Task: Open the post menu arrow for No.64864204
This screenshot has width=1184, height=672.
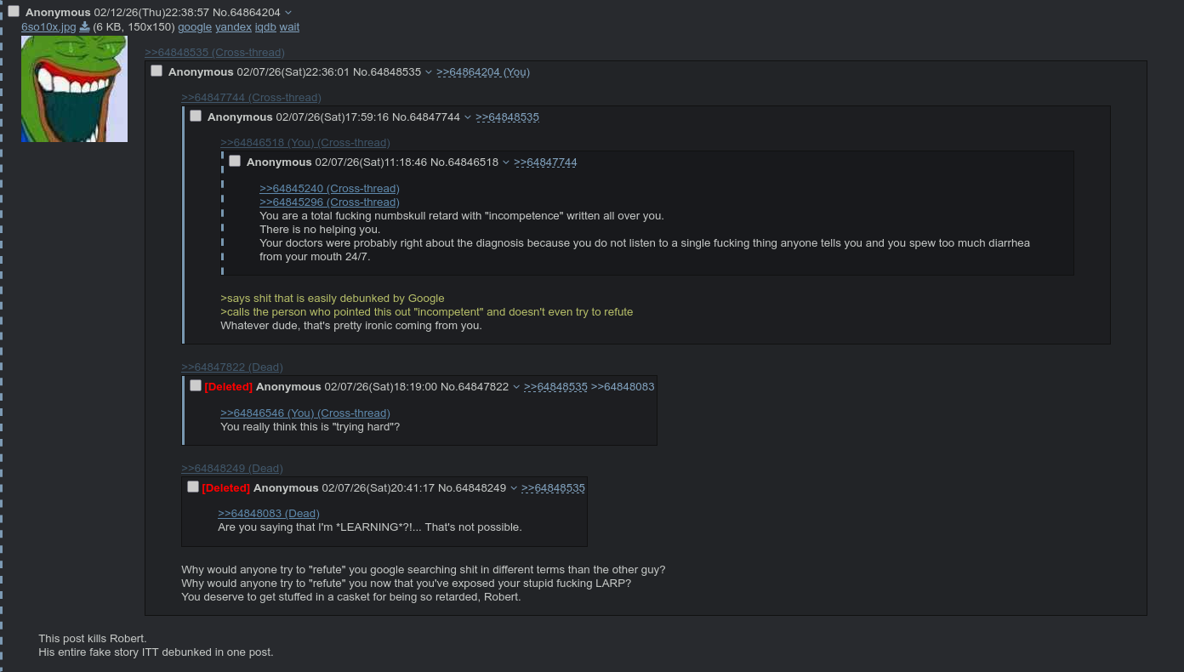Action: tap(288, 13)
